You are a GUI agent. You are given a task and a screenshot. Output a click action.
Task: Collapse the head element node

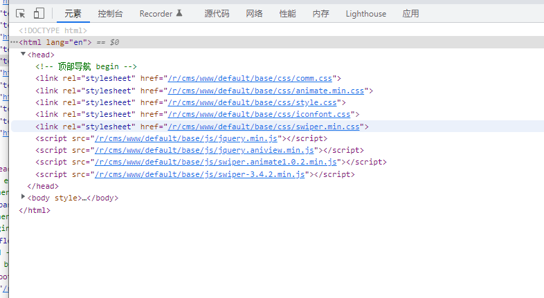tap(23, 54)
